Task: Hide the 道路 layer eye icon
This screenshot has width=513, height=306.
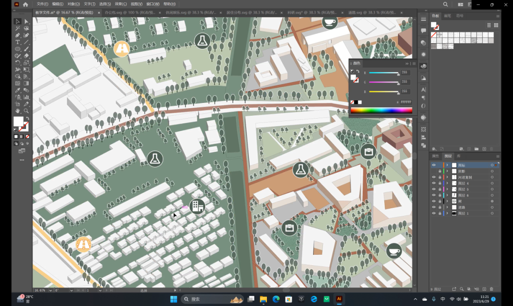Action: pos(434,207)
